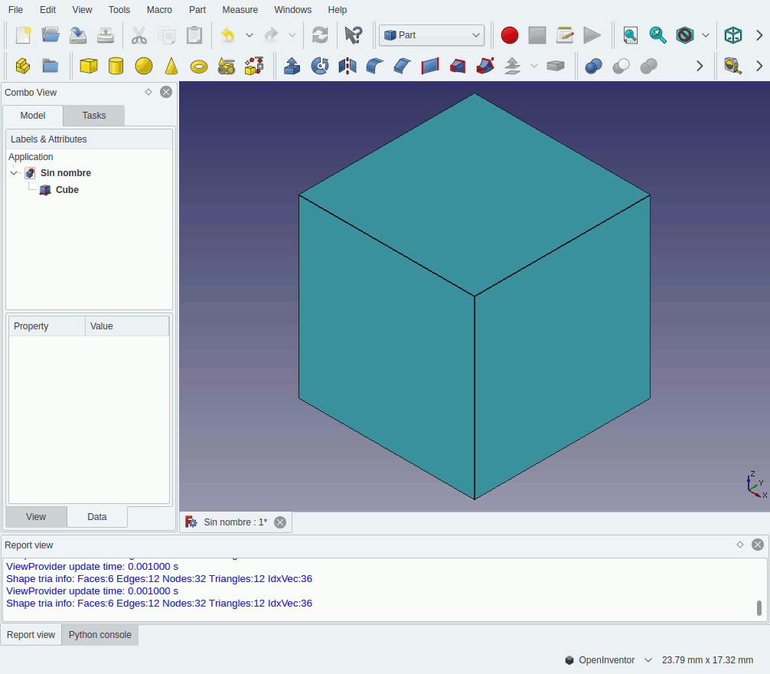The width and height of the screenshot is (770, 674).
Task: Click the Extrude tool icon
Action: [292, 66]
